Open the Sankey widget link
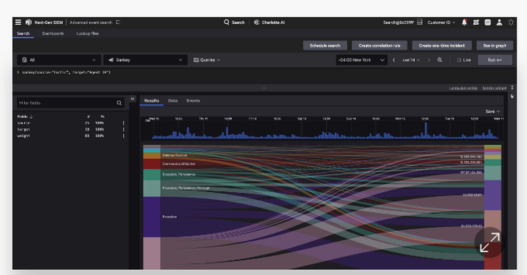Screen dimensions: 527x275 494,88
